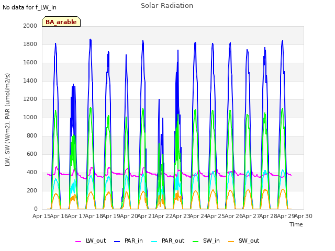
Task: Toggle the SW_out legend entry
Action: coord(244,241)
